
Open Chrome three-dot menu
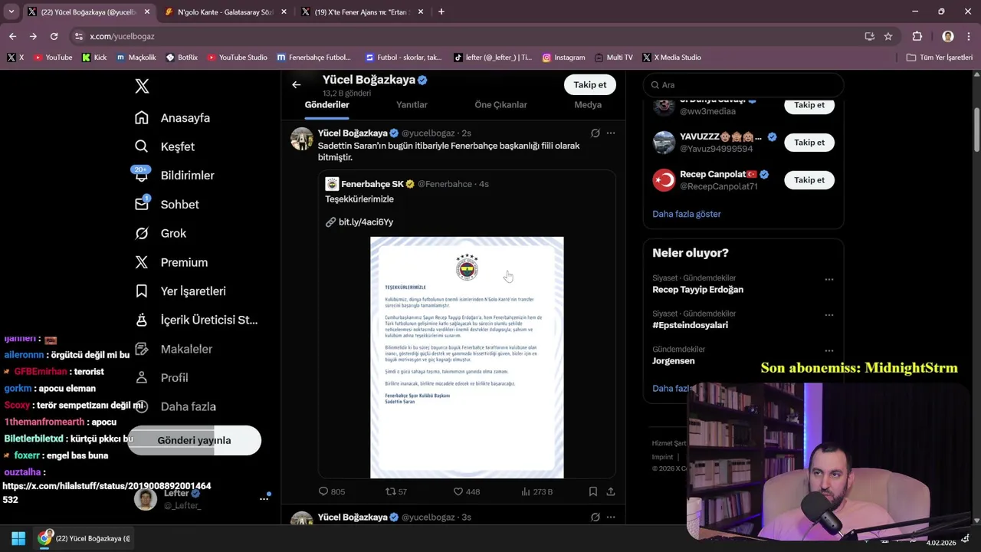[969, 36]
